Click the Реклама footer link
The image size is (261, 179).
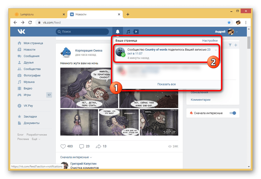click(23, 139)
